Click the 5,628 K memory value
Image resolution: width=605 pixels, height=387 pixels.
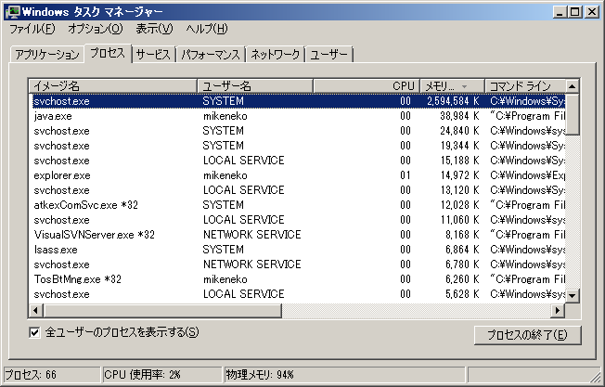coord(462,294)
